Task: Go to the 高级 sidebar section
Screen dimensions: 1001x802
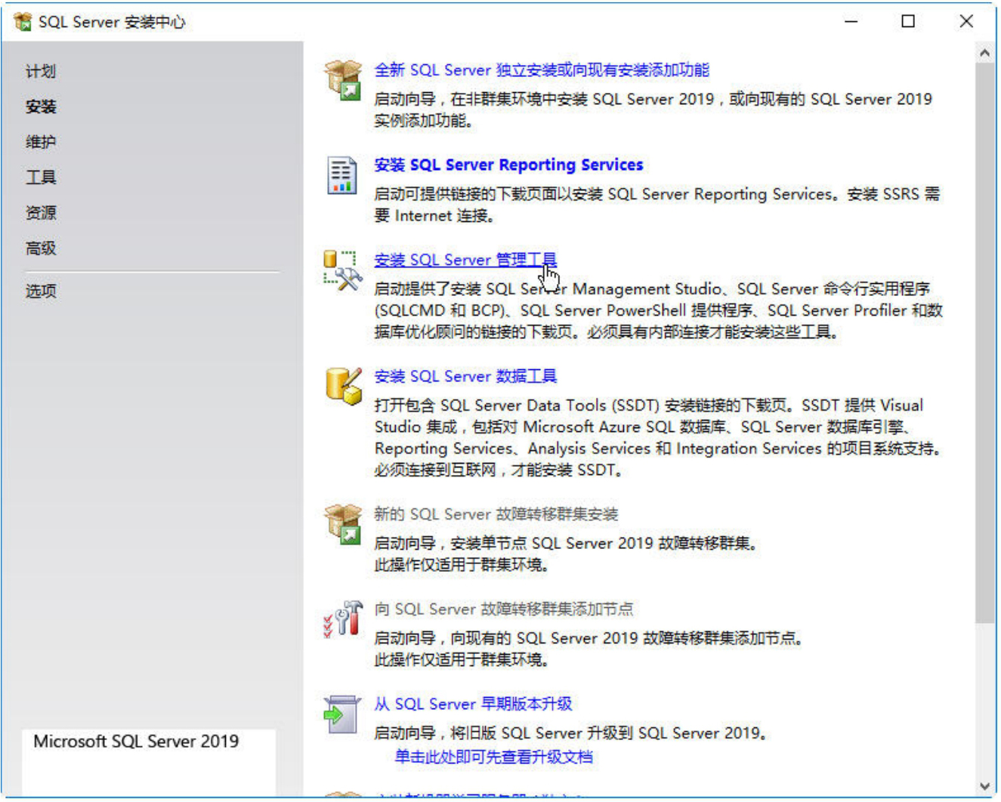Action: click(41, 248)
